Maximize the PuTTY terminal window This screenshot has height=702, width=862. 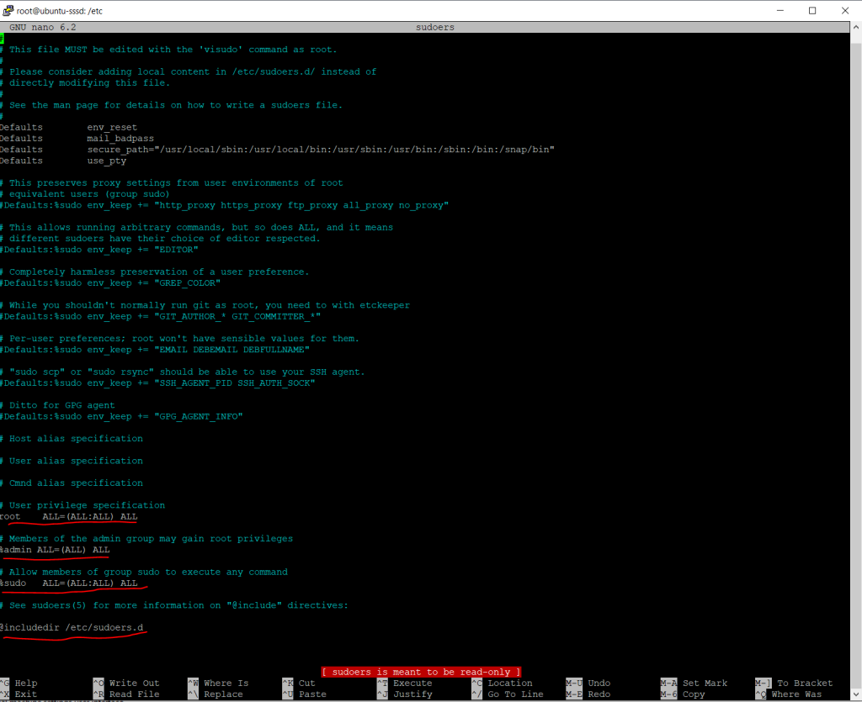pos(812,10)
